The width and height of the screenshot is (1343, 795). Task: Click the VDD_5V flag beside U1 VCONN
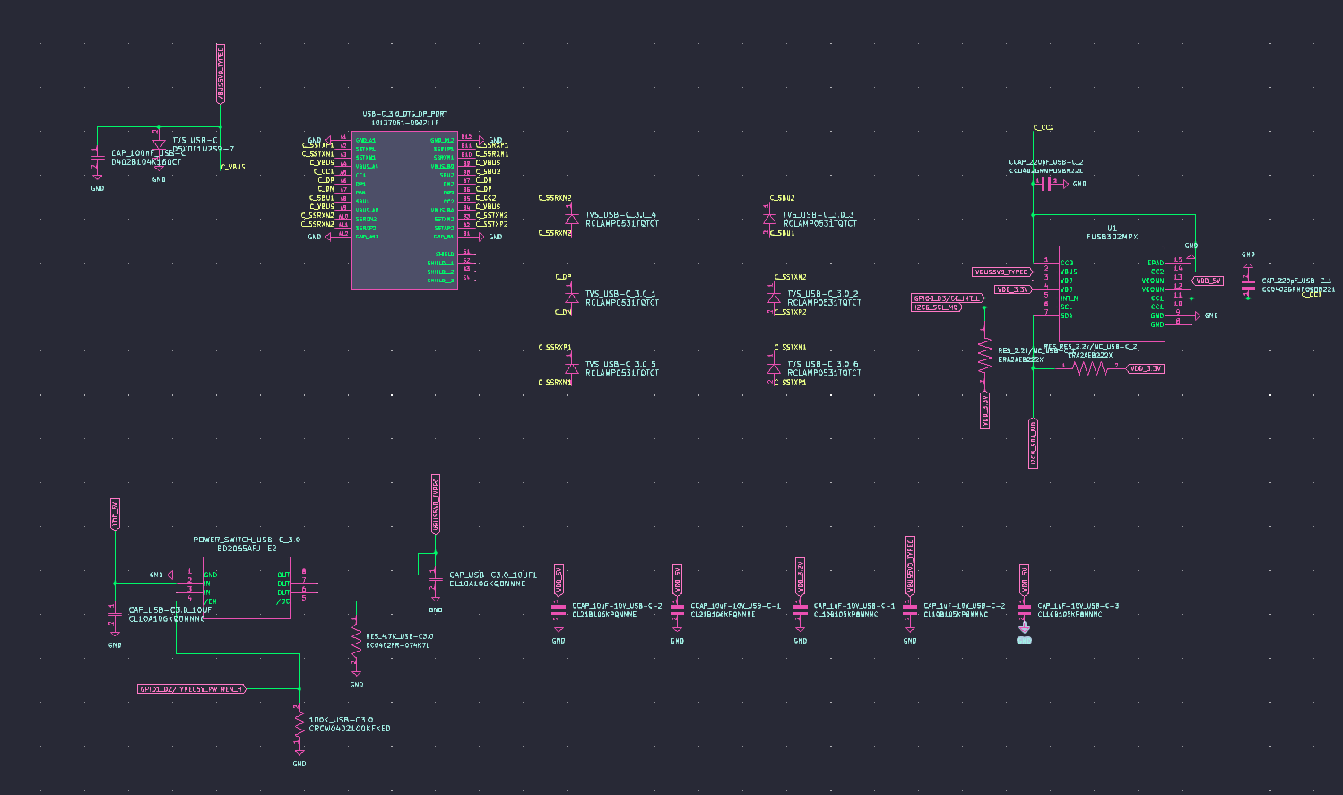(x=1208, y=281)
